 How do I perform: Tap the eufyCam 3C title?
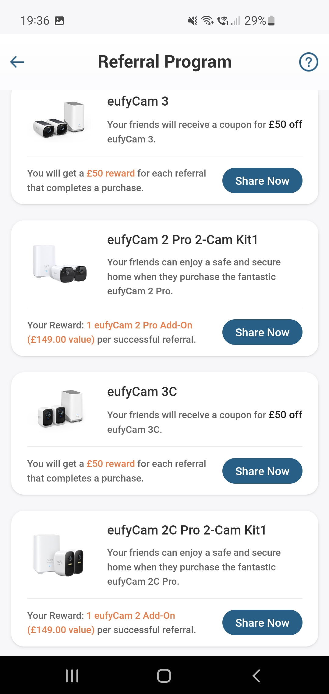click(x=142, y=392)
